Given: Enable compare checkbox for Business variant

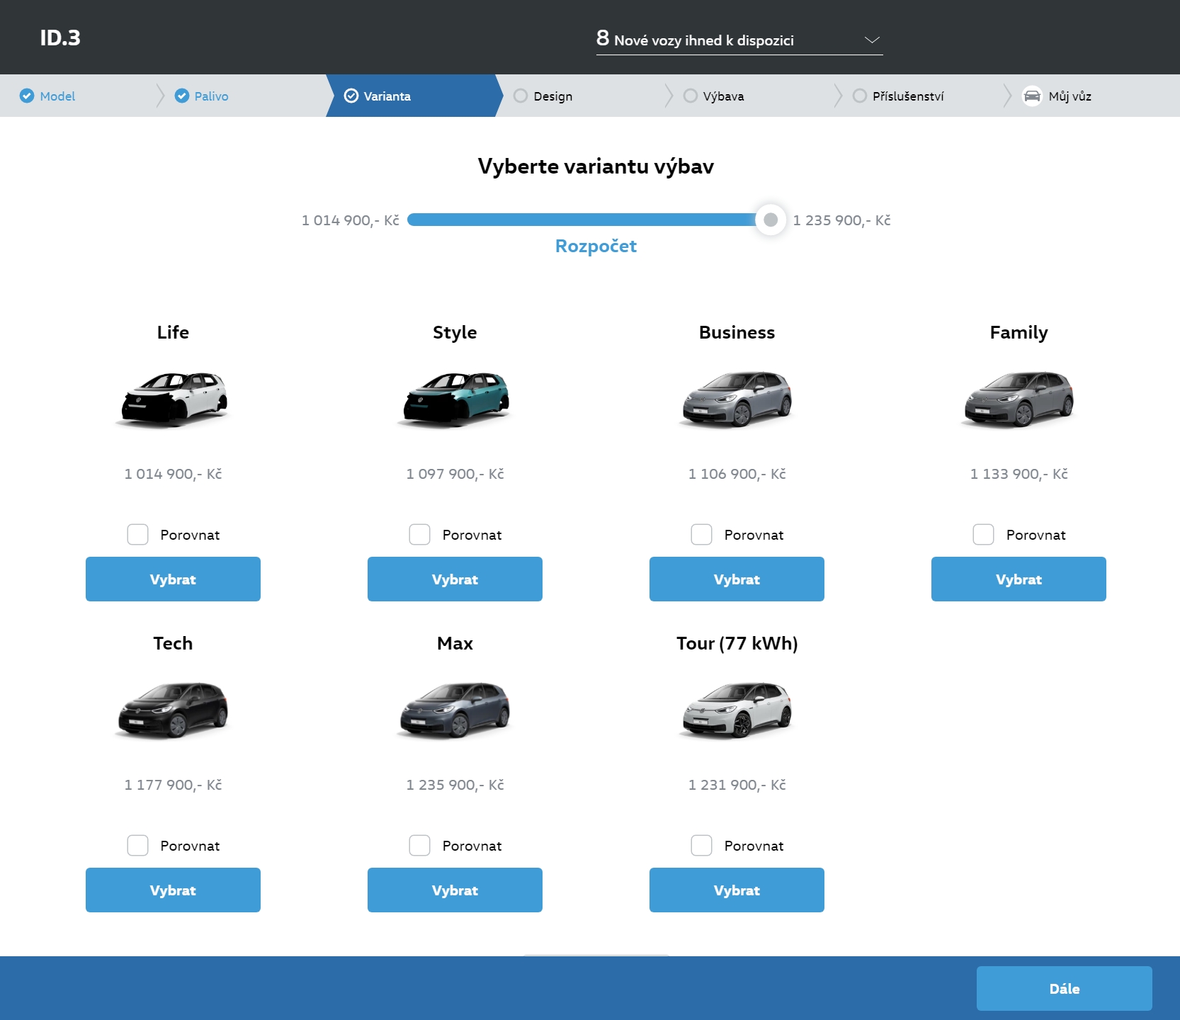Looking at the screenshot, I should point(701,534).
